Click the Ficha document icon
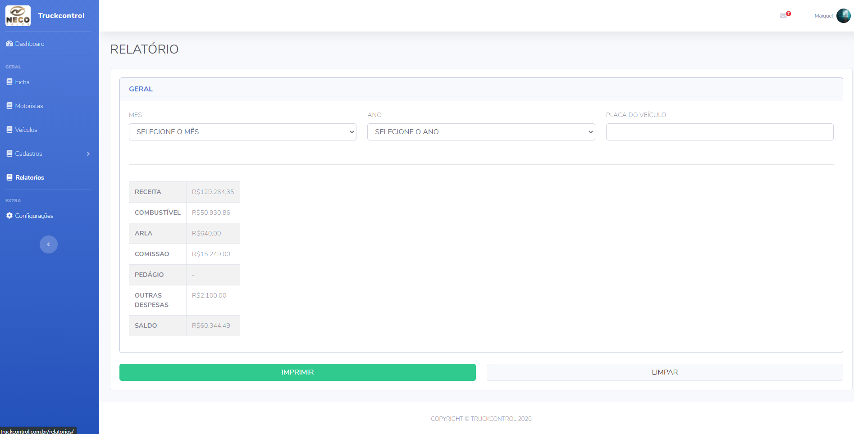Viewport: 854px width, 434px height. pos(9,81)
